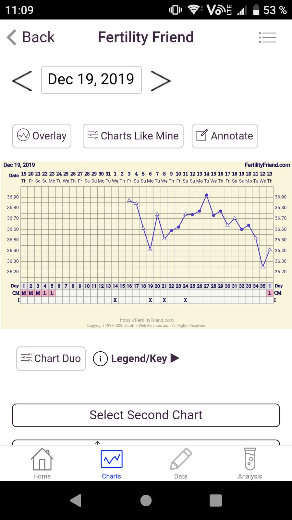Image resolution: width=292 pixels, height=520 pixels.
Task: Tap the Android back navigation triangle
Action: [76, 500]
